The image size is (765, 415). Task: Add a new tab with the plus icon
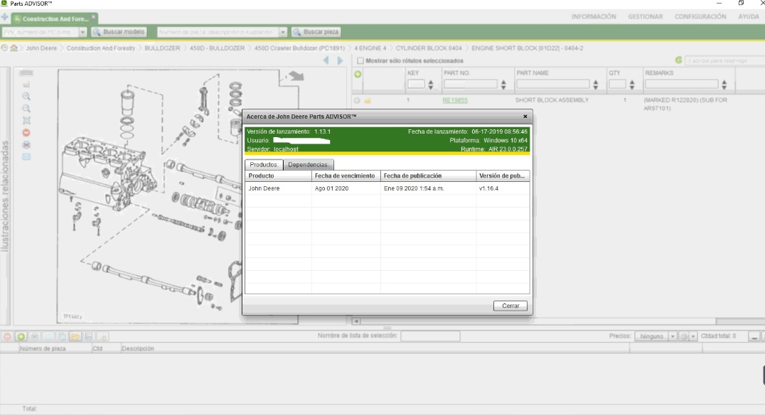point(5,18)
